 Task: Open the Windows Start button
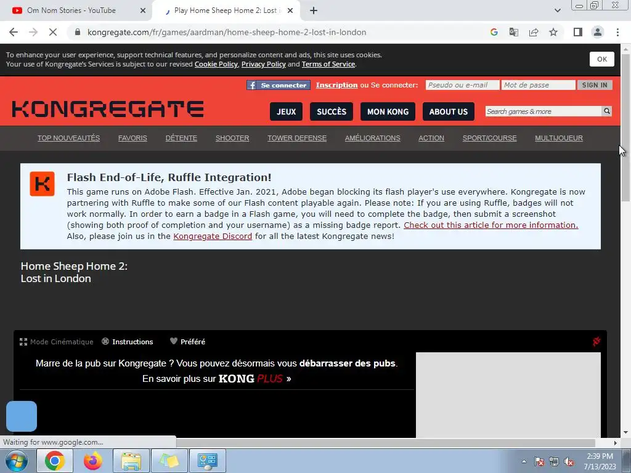[17, 461]
